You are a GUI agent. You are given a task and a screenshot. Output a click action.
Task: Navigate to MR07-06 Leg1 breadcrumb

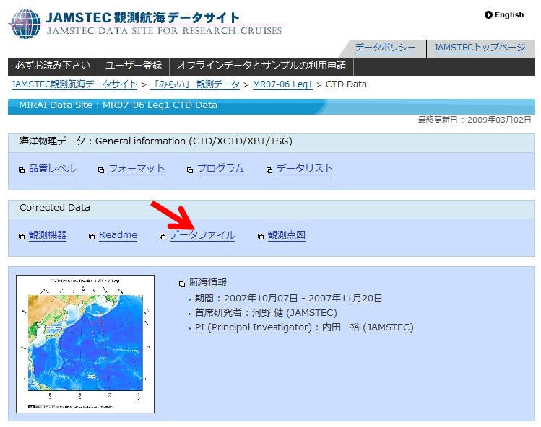282,84
